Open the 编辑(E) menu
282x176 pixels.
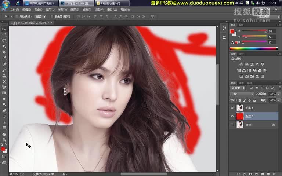(26, 10)
